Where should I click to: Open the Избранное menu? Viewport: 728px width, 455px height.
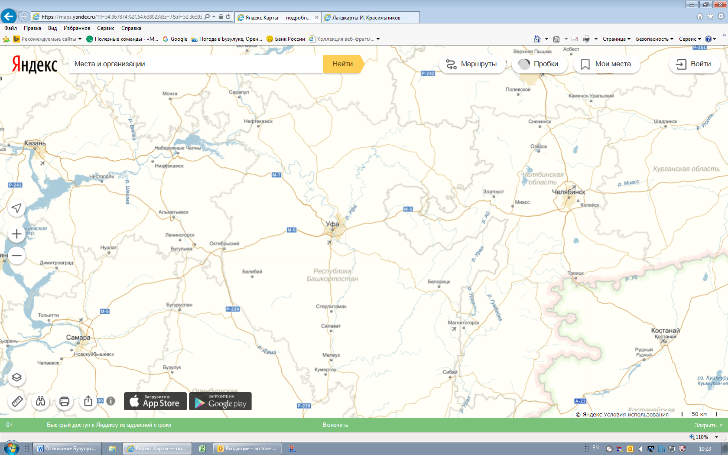[x=77, y=28]
